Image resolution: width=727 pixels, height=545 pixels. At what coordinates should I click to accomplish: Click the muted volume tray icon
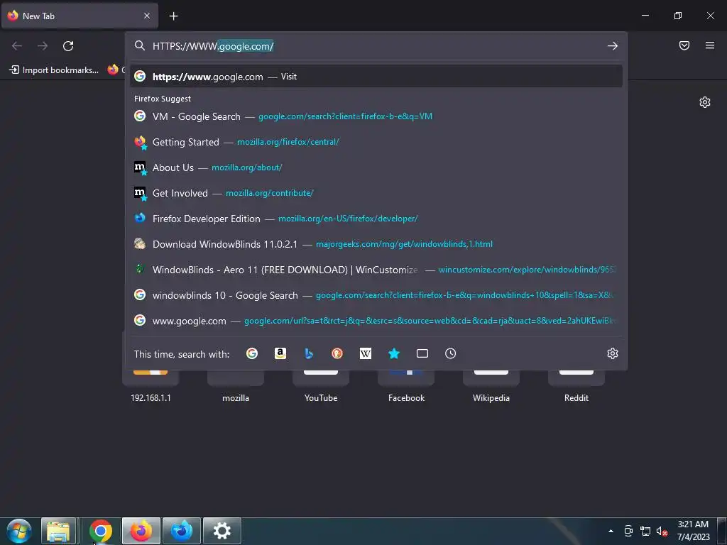pyautogui.click(x=662, y=531)
